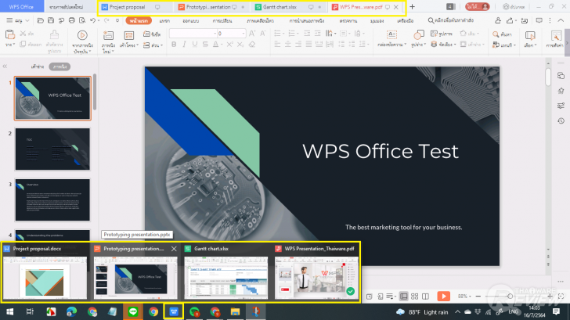Screen dimensions: 570x320
Task: Click the Picture insert icon
Action: (x=434, y=34)
